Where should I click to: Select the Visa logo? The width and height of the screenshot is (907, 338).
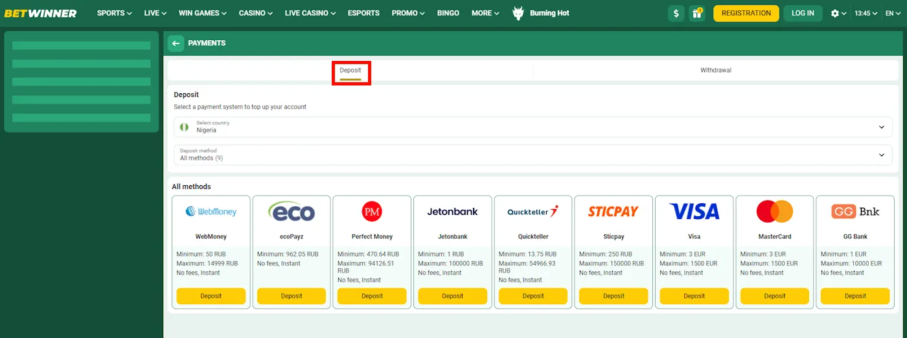click(x=694, y=211)
